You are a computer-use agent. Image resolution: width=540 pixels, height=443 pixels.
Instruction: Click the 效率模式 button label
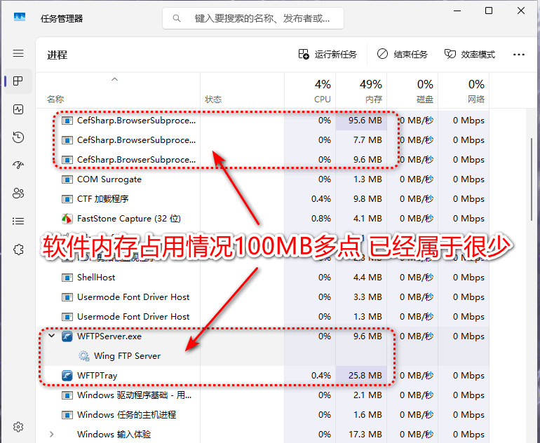pos(478,55)
